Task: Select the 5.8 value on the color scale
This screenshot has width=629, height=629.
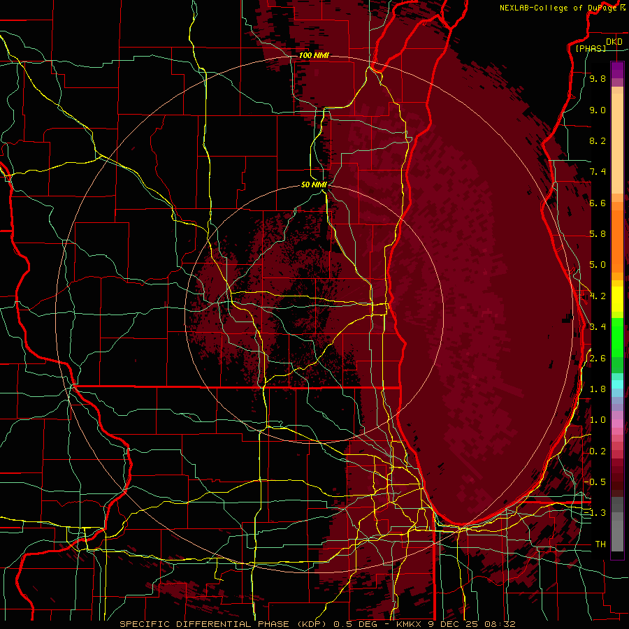Action: coord(598,234)
